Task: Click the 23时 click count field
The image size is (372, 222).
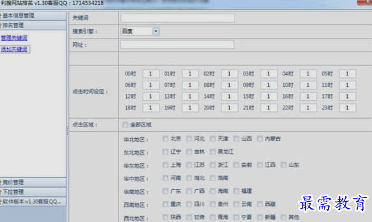Action: point(348,108)
